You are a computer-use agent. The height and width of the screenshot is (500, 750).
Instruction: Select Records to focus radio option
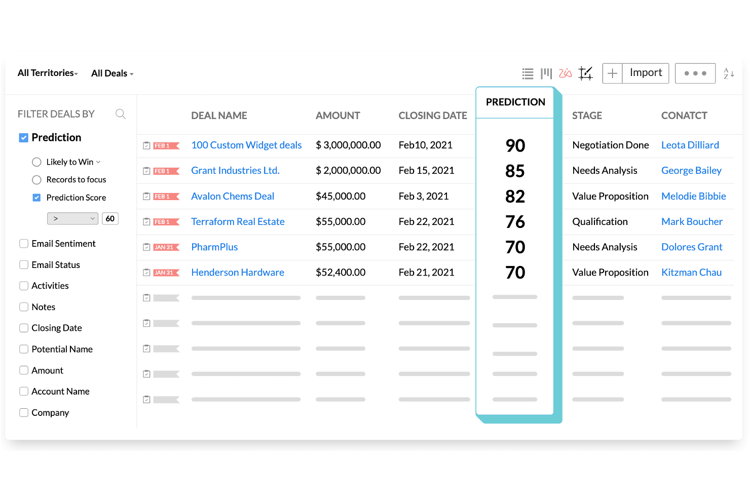tap(36, 180)
